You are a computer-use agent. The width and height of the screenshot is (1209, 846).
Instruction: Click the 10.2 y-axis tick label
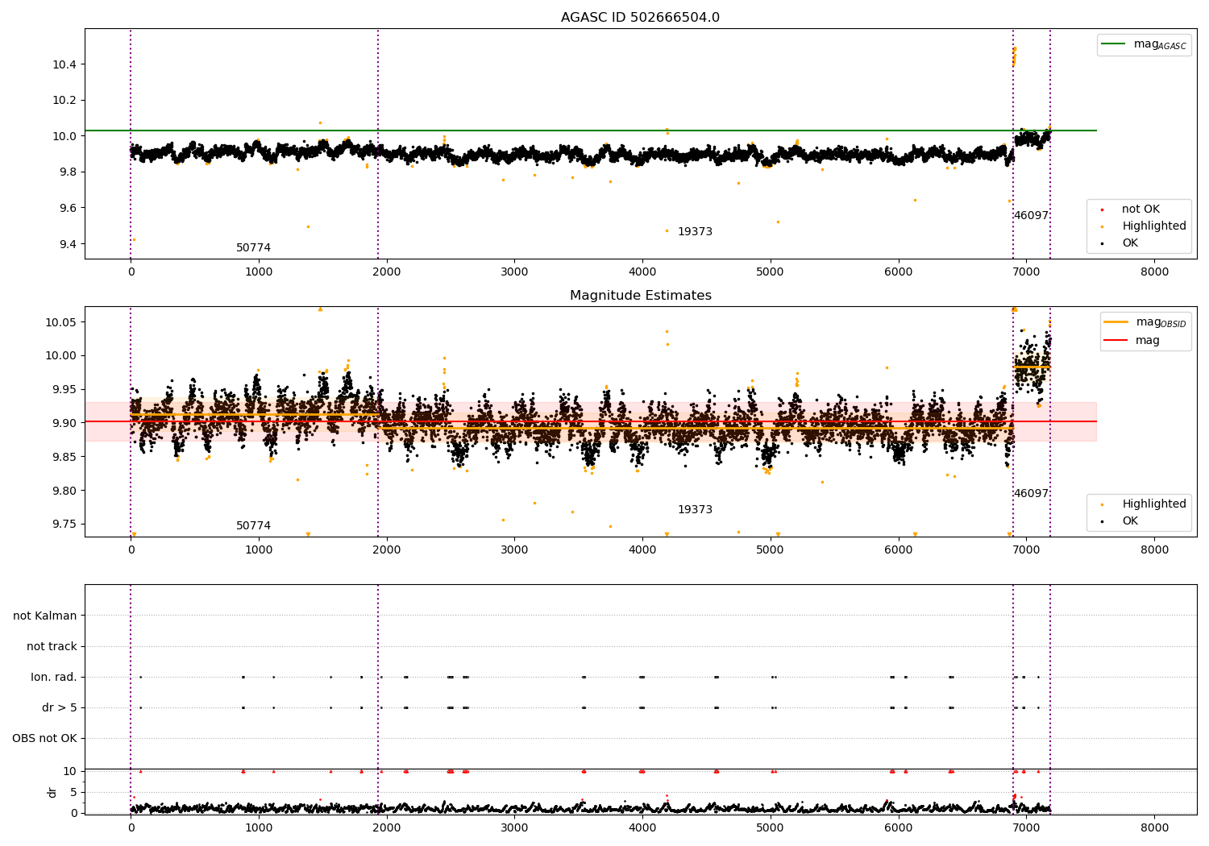click(x=64, y=101)
